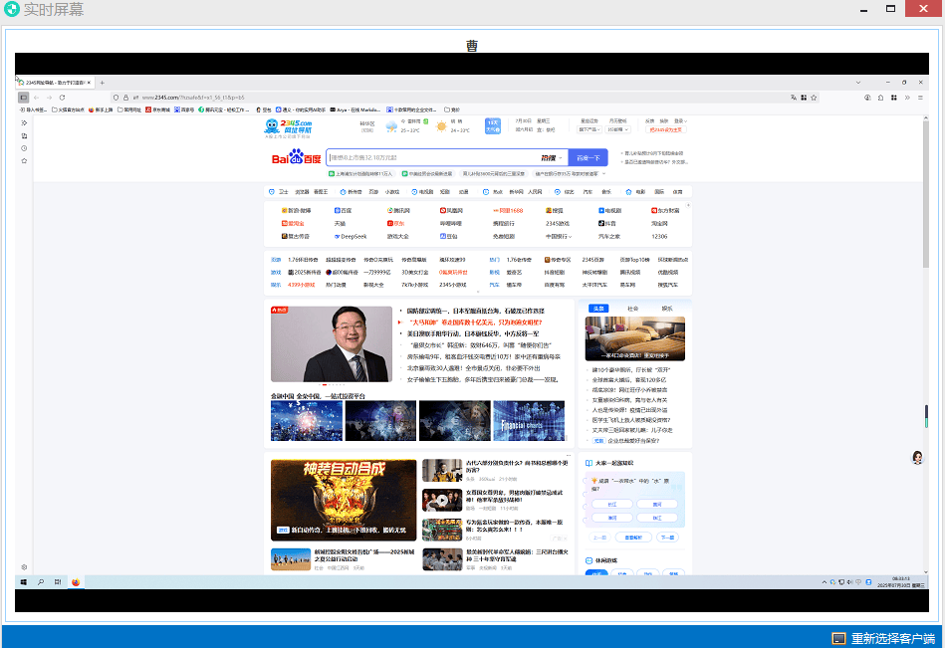Open the Windows Start button in taskbar
Viewport: 945px width, 648px height.
coord(24,582)
